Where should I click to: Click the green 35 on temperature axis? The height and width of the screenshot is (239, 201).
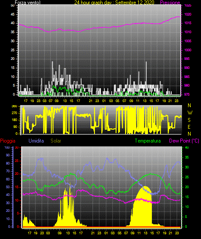(x=187, y=157)
